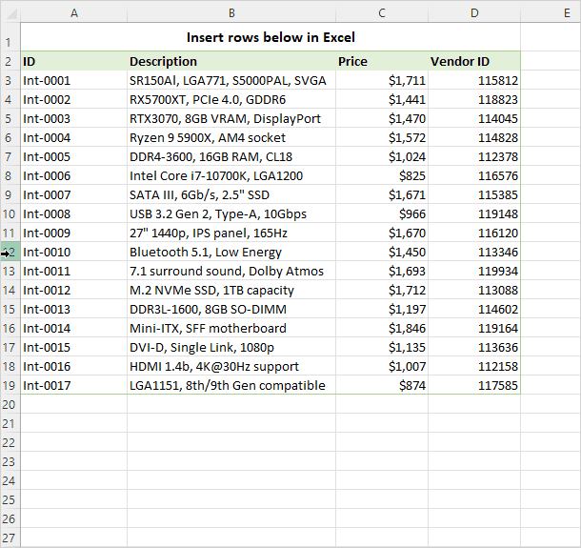Click 'LGA1151, 8th/9th Gen compatible' cell
This screenshot has height=548, width=581.
[x=231, y=385]
